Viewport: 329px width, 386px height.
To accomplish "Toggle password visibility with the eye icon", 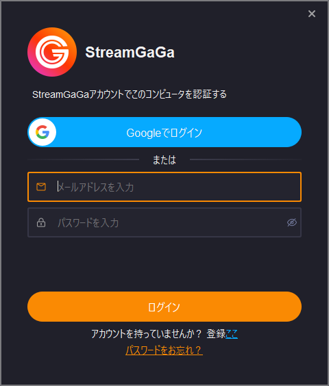I will (x=292, y=222).
